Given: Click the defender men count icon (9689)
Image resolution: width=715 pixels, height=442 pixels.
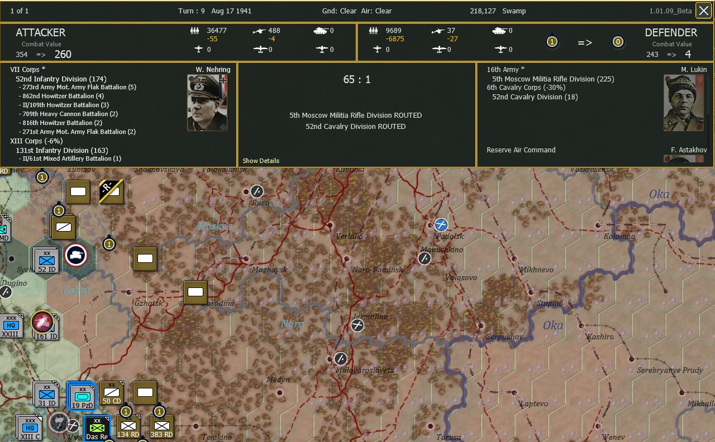Looking at the screenshot, I should (x=374, y=31).
